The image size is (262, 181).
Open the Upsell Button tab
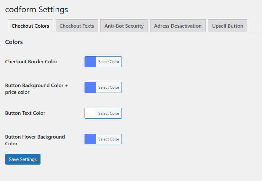(x=227, y=26)
